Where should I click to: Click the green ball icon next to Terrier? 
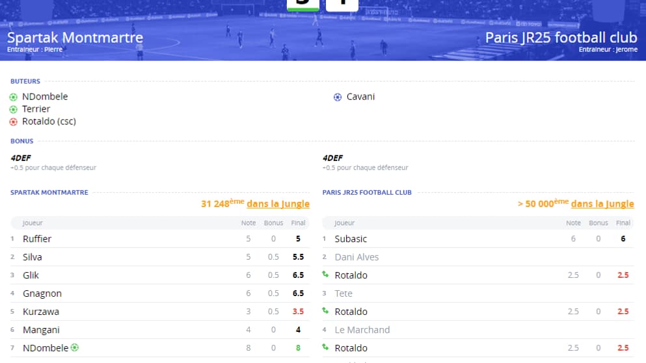(x=13, y=109)
